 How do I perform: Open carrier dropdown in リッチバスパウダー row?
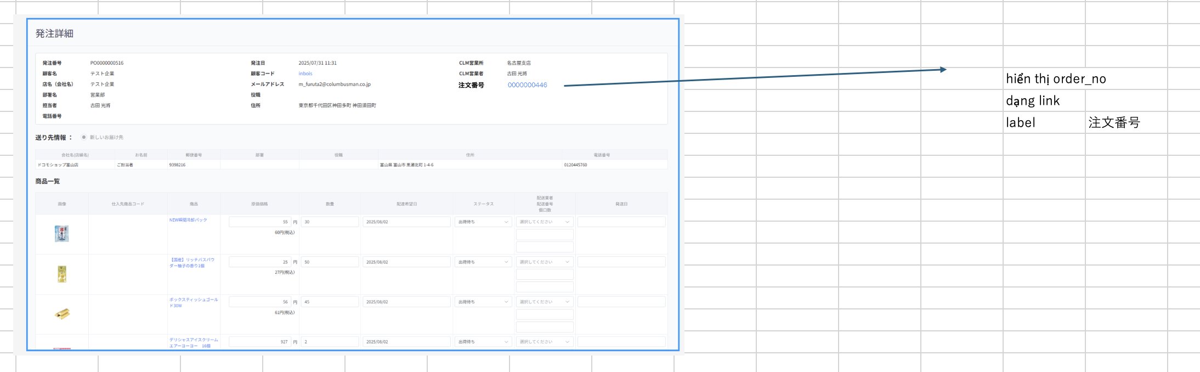click(x=544, y=262)
